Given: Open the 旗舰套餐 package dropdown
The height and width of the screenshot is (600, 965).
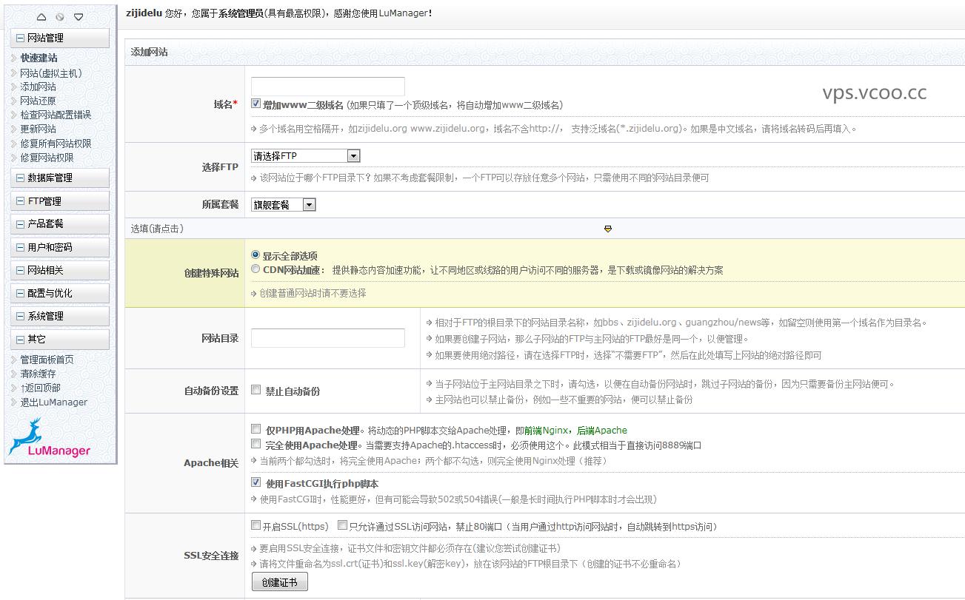Looking at the screenshot, I should click(x=309, y=205).
